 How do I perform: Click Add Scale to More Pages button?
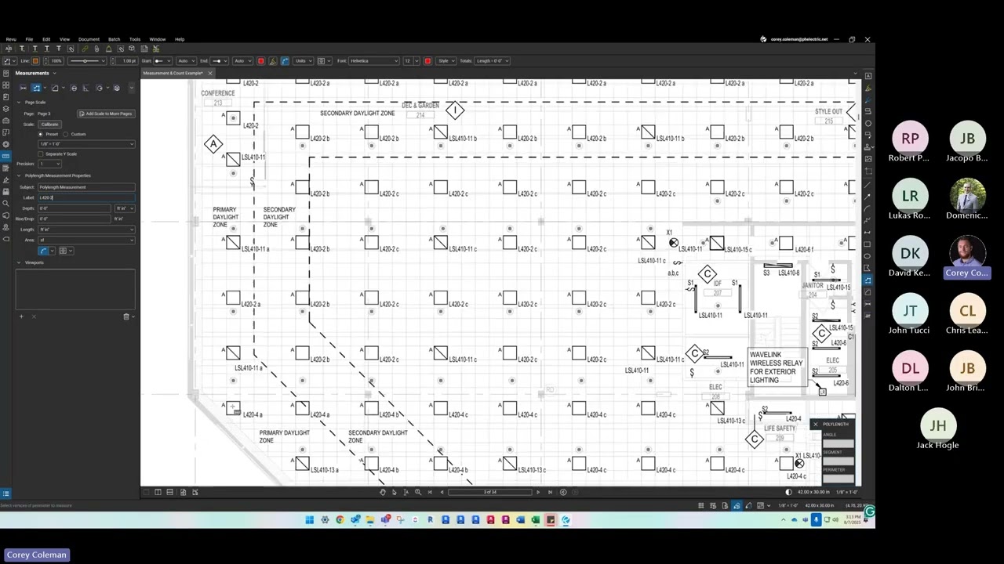(x=106, y=114)
